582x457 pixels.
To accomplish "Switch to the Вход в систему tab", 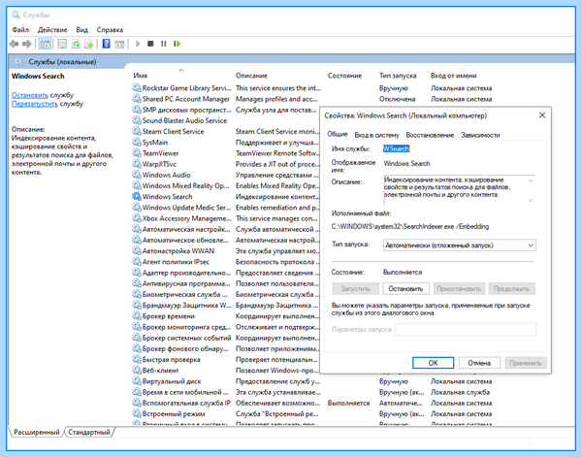I will pyautogui.click(x=376, y=135).
